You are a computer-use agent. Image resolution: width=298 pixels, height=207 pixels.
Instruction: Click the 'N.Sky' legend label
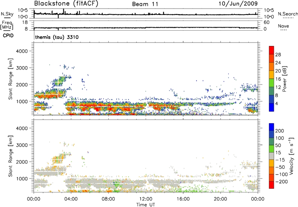coord(7,14)
